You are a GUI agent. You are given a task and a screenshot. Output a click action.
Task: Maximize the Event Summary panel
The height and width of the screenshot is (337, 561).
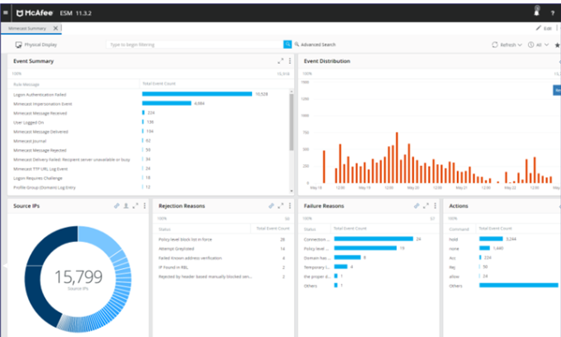[x=280, y=61]
